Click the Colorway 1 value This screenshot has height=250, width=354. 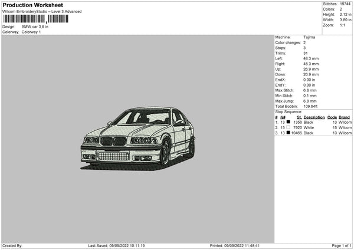click(31, 32)
